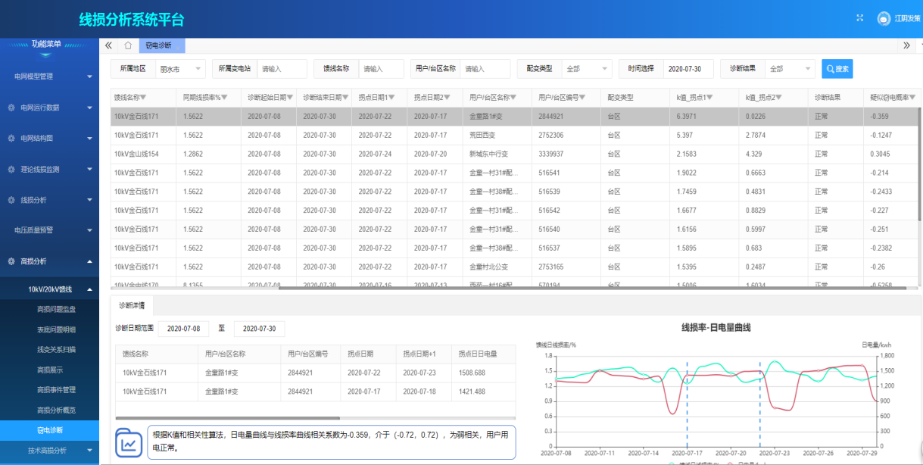This screenshot has width=923, height=465.
Task: Click gear icon of 高损分析 menu
Action: tap(11, 261)
